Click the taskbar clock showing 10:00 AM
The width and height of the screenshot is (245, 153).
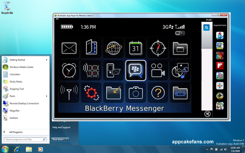pyautogui.click(x=235, y=149)
